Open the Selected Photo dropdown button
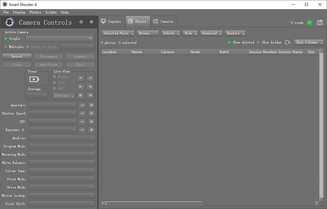Image resolution: width=327 pixels, height=209 pixels. click(118, 33)
